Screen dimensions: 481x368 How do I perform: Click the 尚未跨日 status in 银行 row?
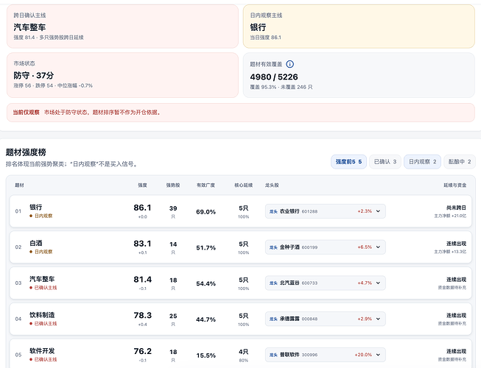(x=456, y=208)
